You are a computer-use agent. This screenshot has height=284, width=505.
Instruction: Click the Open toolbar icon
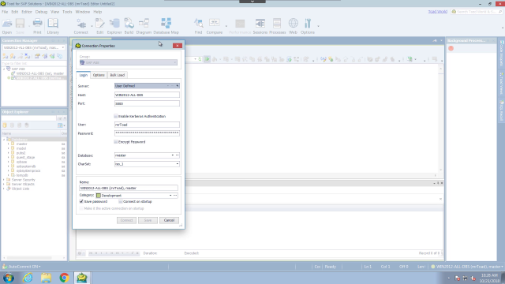(x=7, y=26)
